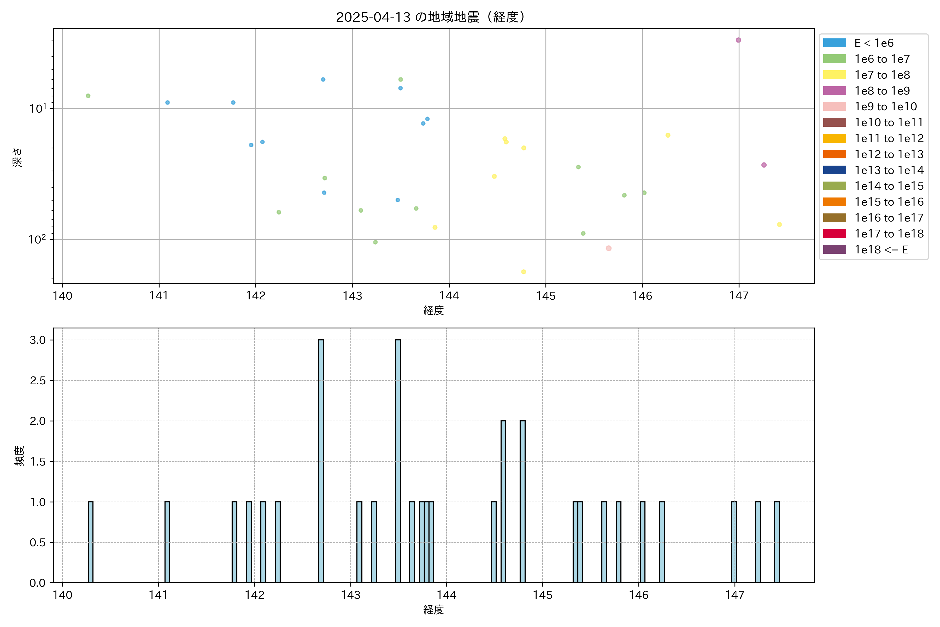Click the dark purple '1e18 <= E' legend swatch
Screen dimensions: 940x627
click(834, 249)
